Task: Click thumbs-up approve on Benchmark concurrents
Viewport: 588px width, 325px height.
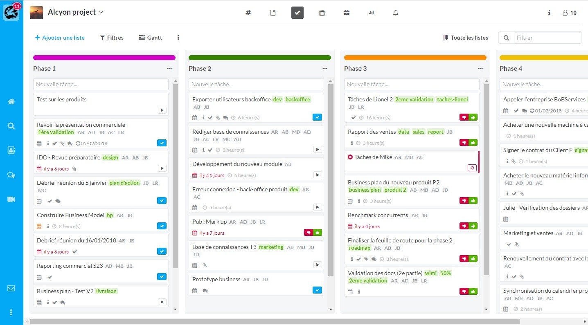Action: [473, 226]
